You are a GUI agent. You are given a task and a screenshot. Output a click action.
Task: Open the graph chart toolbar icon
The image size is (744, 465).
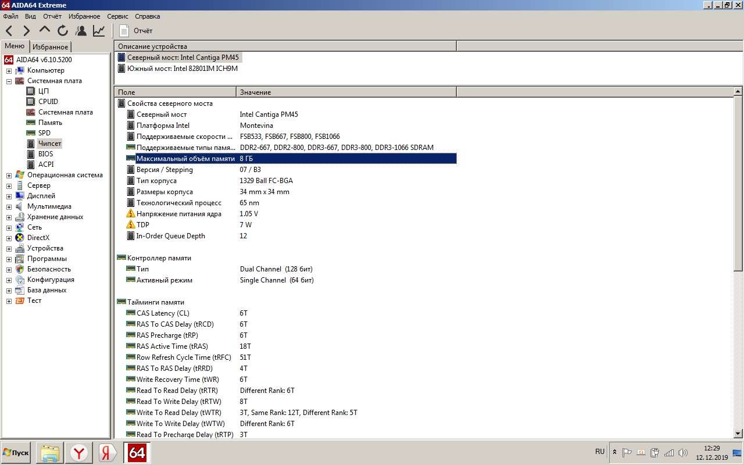99,31
